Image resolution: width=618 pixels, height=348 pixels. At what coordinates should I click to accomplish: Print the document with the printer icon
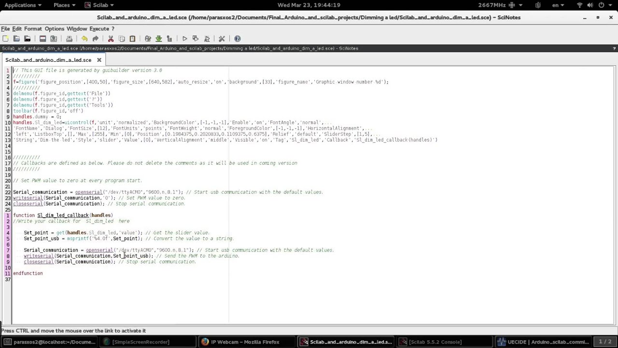coord(69,39)
